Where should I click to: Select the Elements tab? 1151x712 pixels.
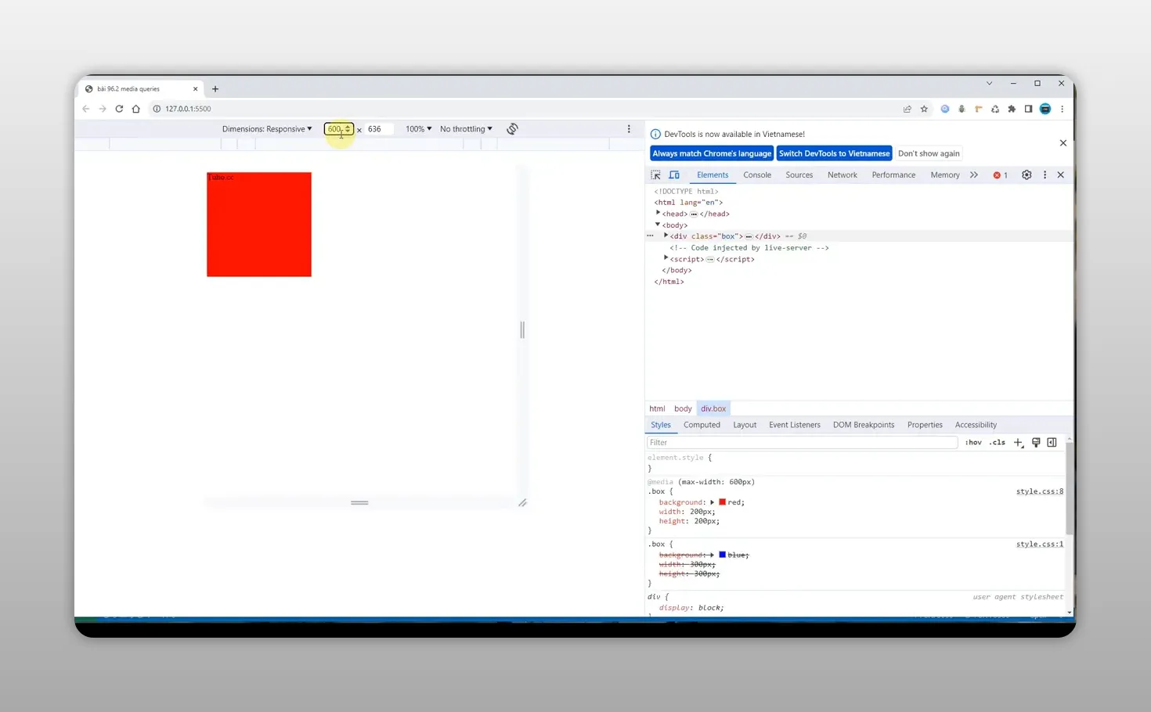(x=713, y=175)
